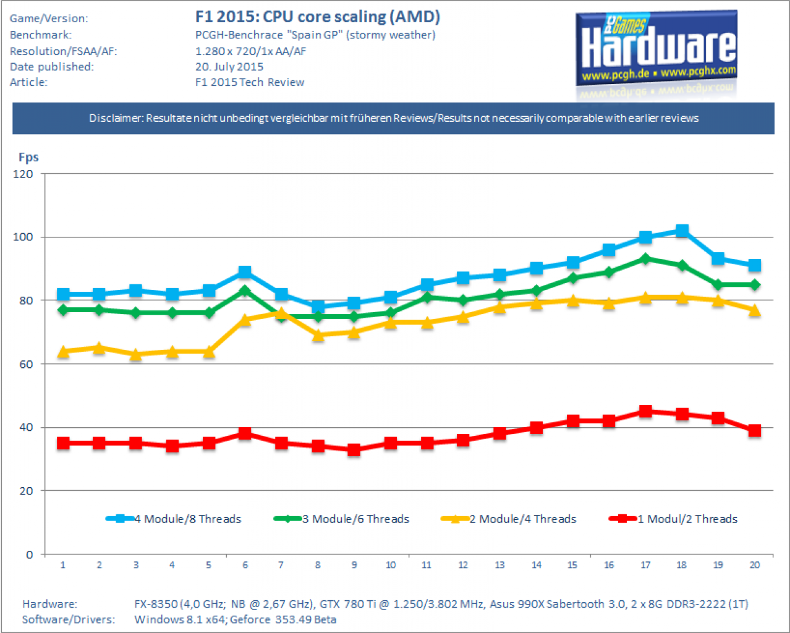The image size is (790, 633).
Task: Select the '2 Module/4 Threads' legend label
Action: [x=523, y=519]
